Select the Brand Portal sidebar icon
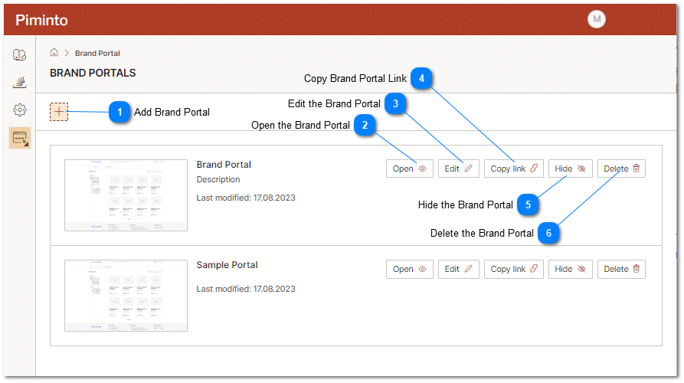 pyautogui.click(x=20, y=138)
